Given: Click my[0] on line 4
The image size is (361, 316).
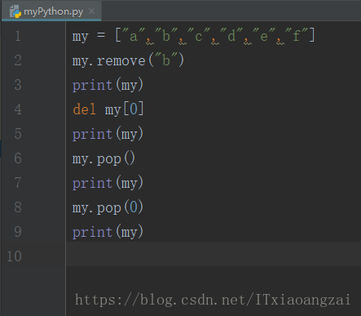Looking at the screenshot, I should [124, 109].
